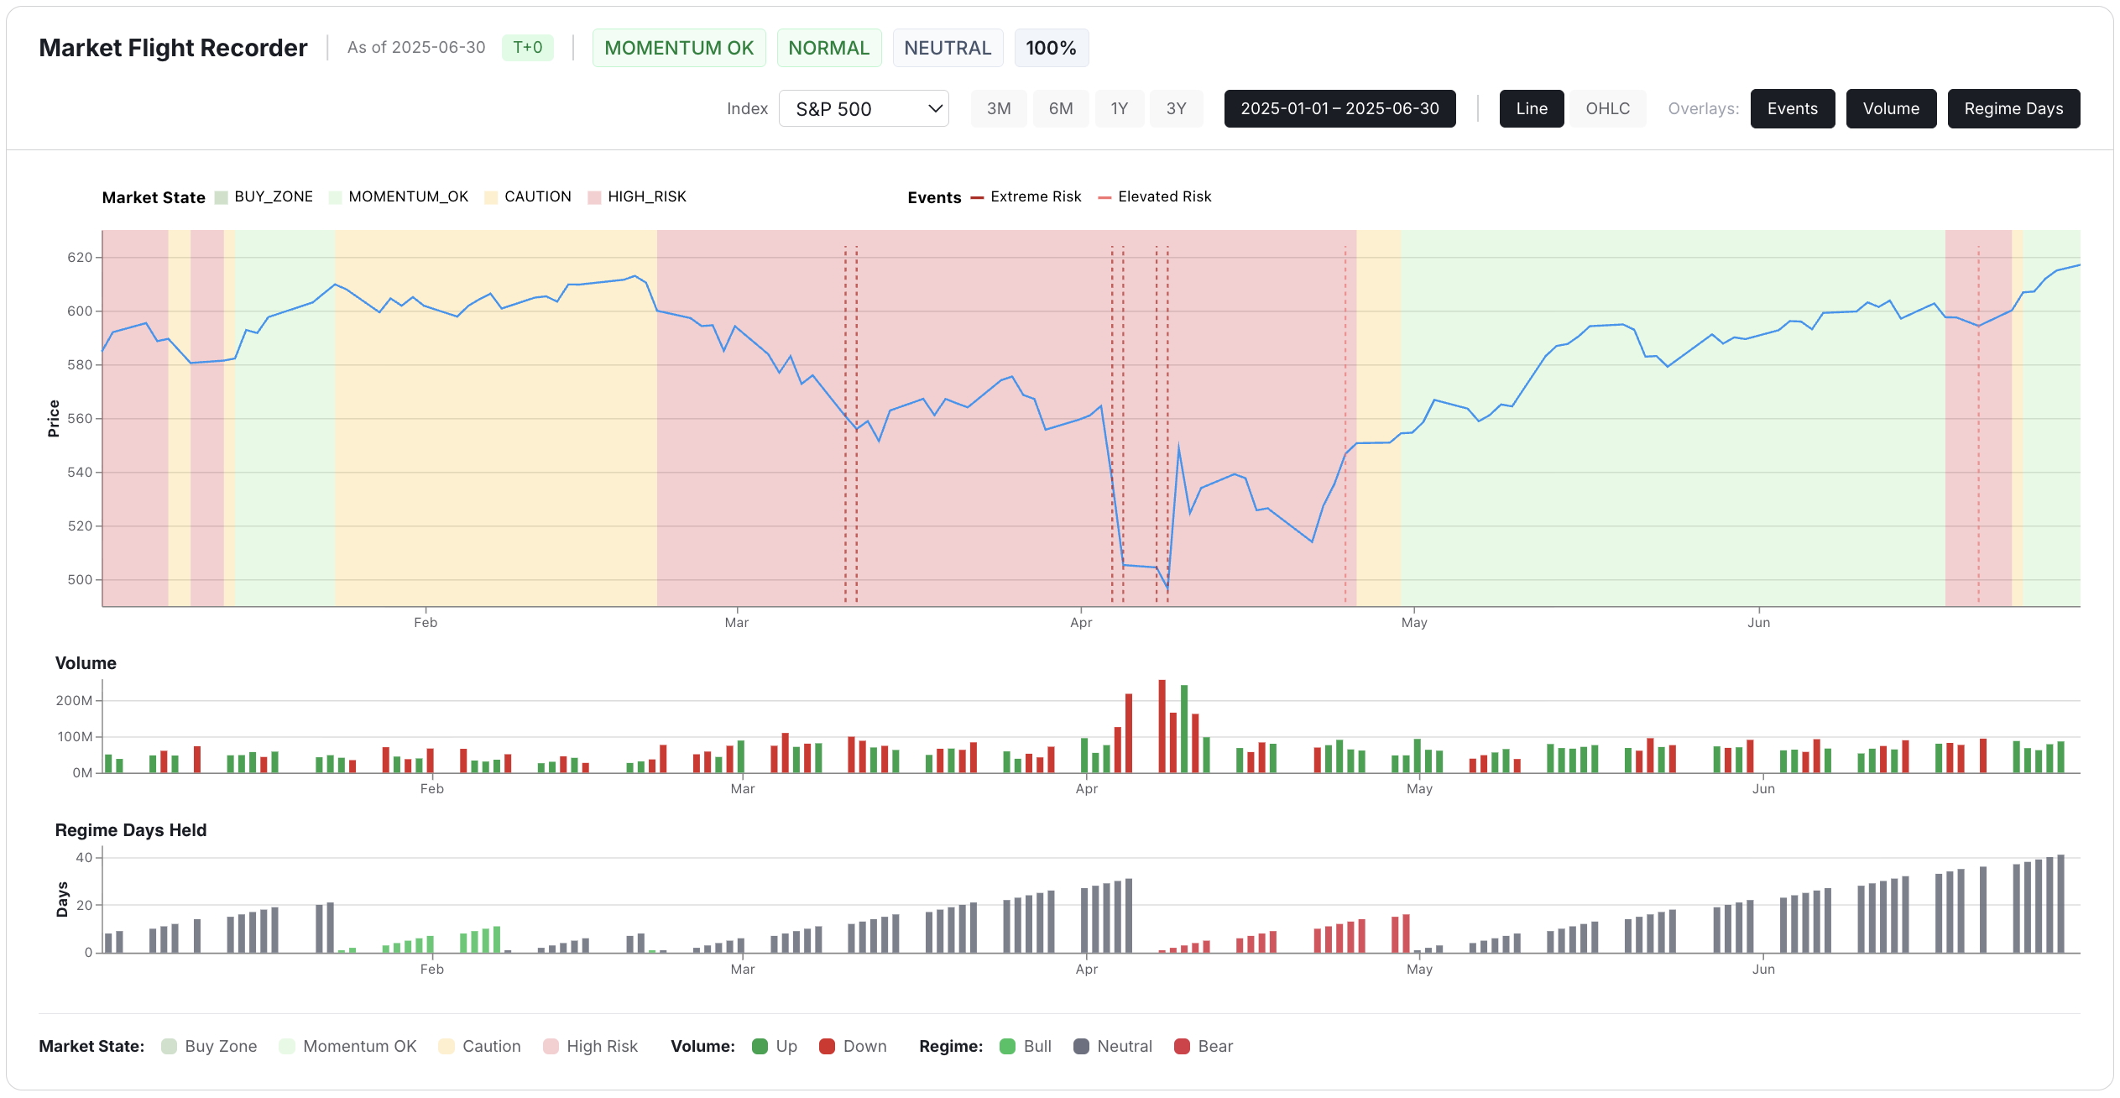Toggle the Volume overlay
This screenshot has height=1098, width=2120.
(1890, 109)
